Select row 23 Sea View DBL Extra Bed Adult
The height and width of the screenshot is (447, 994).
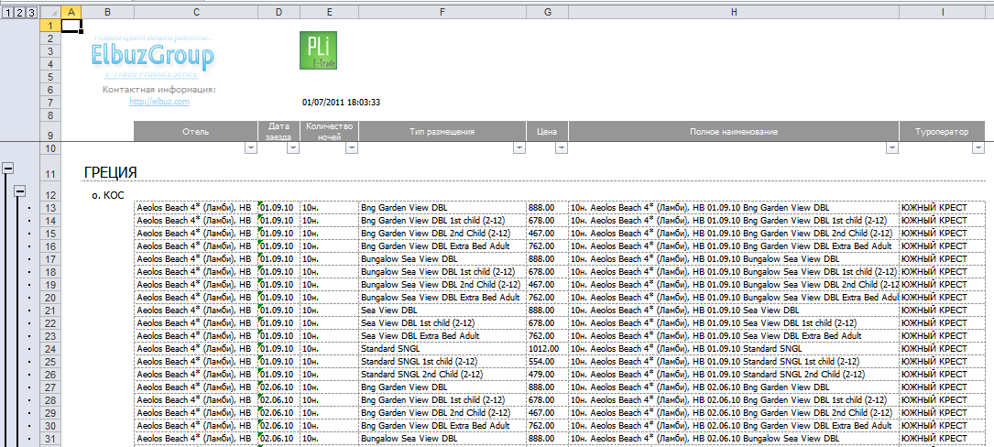point(442,336)
